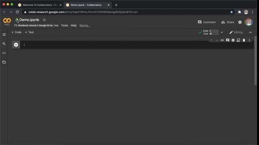Click inside the code cell editor
This screenshot has height=145, width=259.
137,45
